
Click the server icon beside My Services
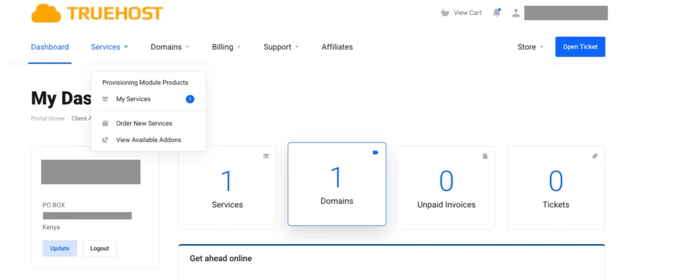coord(106,99)
